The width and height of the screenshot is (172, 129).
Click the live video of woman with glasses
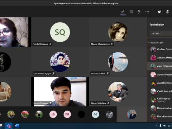tap(14, 32)
